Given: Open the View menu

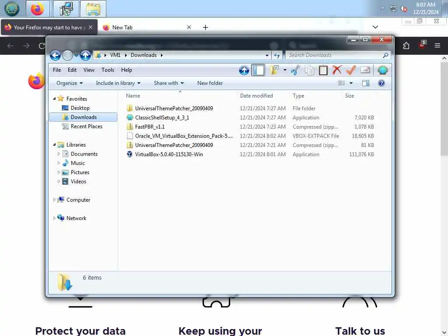Looking at the screenshot, I should click(89, 70).
